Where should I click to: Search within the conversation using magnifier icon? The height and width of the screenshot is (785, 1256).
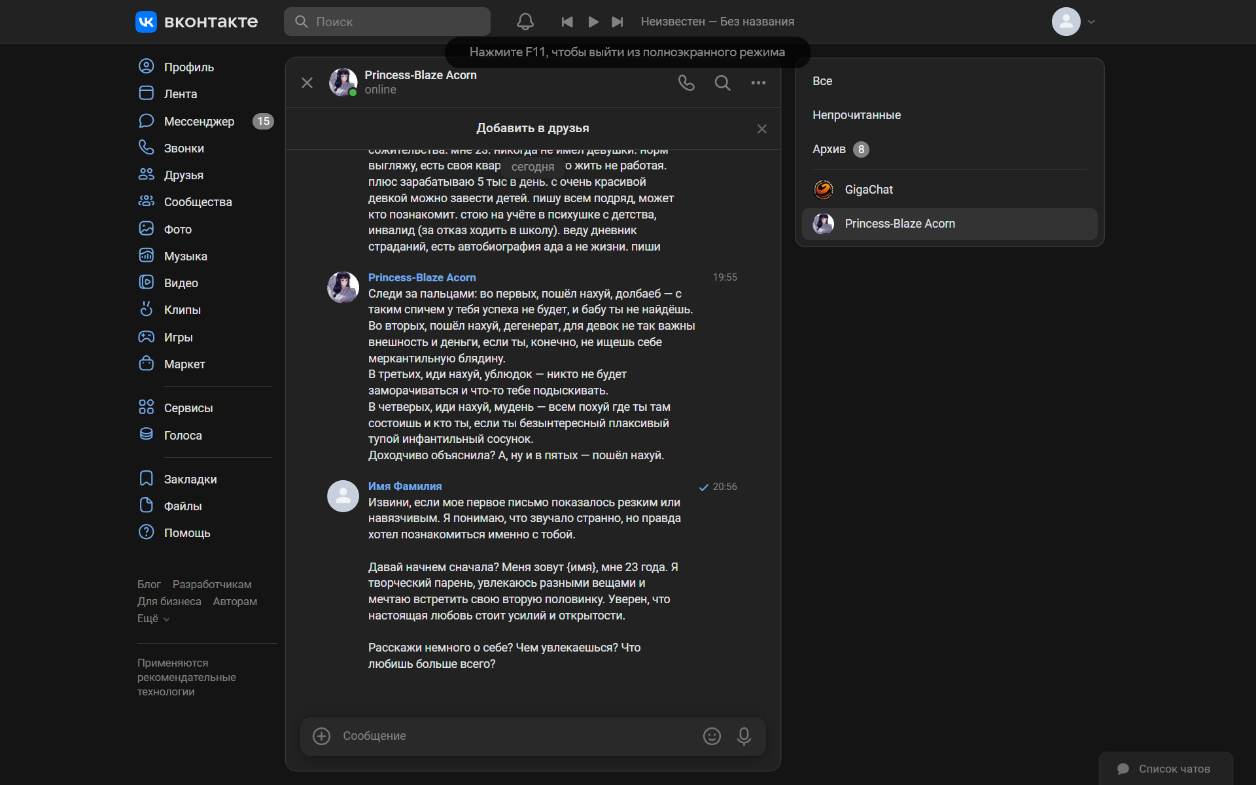pos(722,83)
